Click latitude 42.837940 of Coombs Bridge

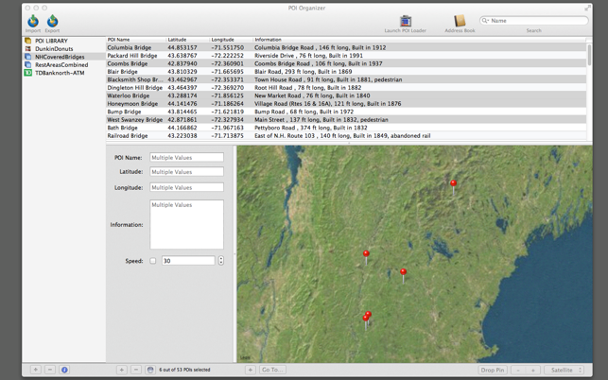[182, 63]
